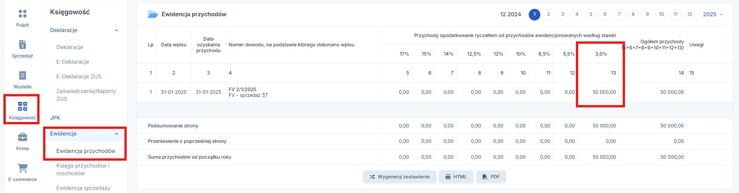Open the Wydatki sidebar icon
739x193 pixels.
(22, 75)
